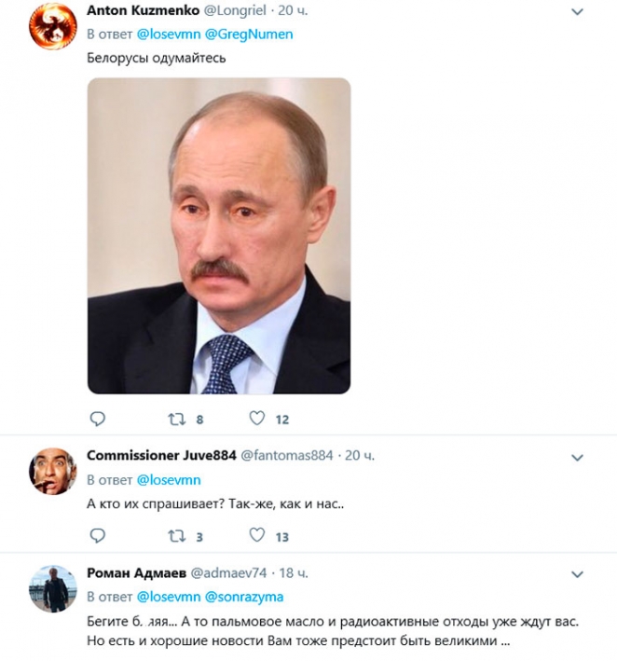
Task: Expand options menu on Anton Kuzmenko's tweet
Action: point(577,10)
